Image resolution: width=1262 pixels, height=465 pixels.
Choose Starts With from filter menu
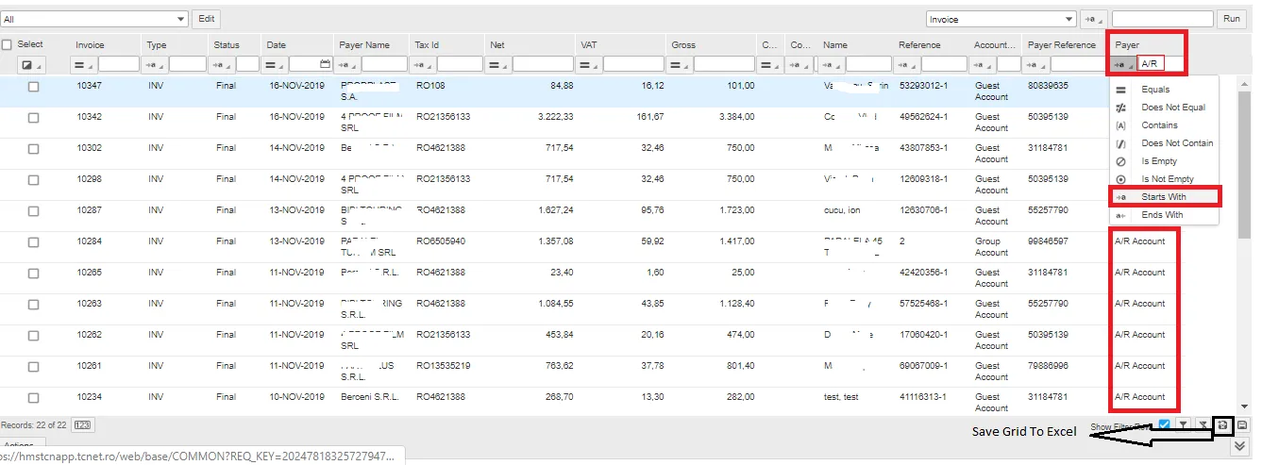tap(1164, 197)
